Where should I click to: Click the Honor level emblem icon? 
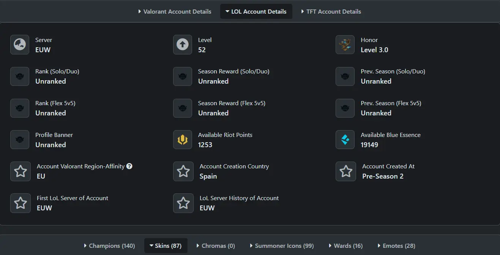coord(345,45)
